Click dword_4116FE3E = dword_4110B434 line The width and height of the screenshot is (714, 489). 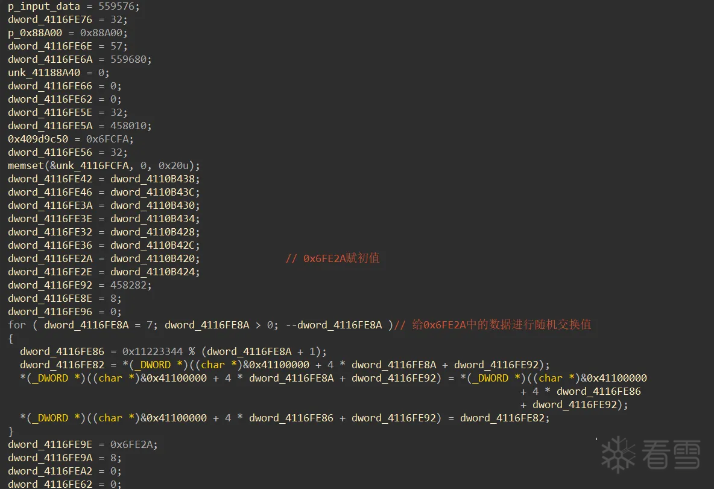pos(104,219)
